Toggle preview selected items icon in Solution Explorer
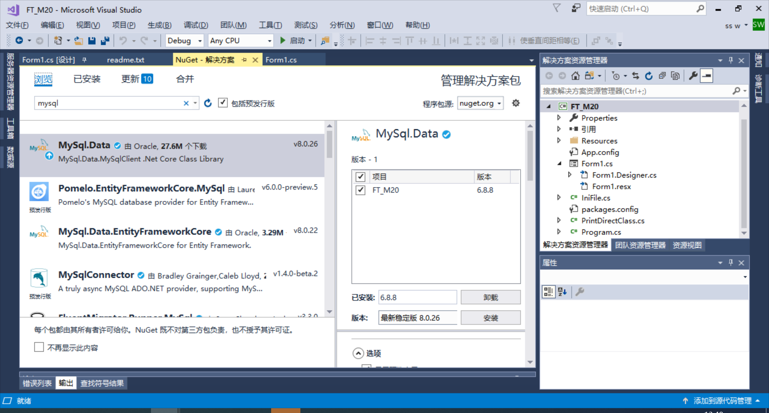Screen dimensions: 769x413 pyautogui.click(x=707, y=76)
